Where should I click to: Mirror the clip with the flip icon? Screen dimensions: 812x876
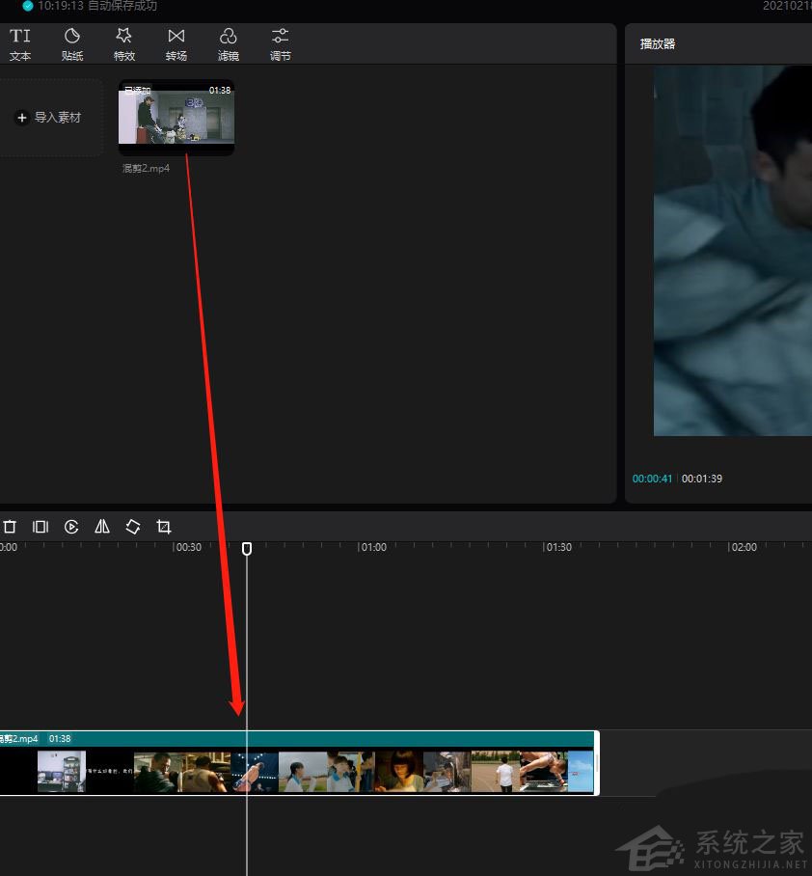coord(102,527)
